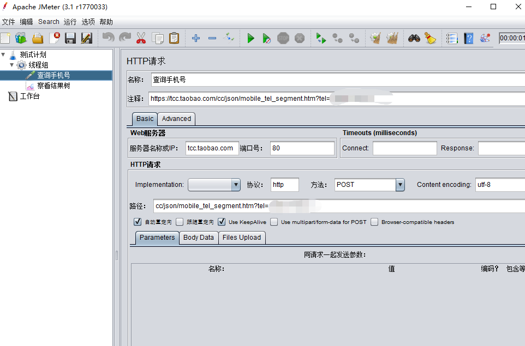
Task: Expand all tree nodes with plus icon
Action: [196, 38]
